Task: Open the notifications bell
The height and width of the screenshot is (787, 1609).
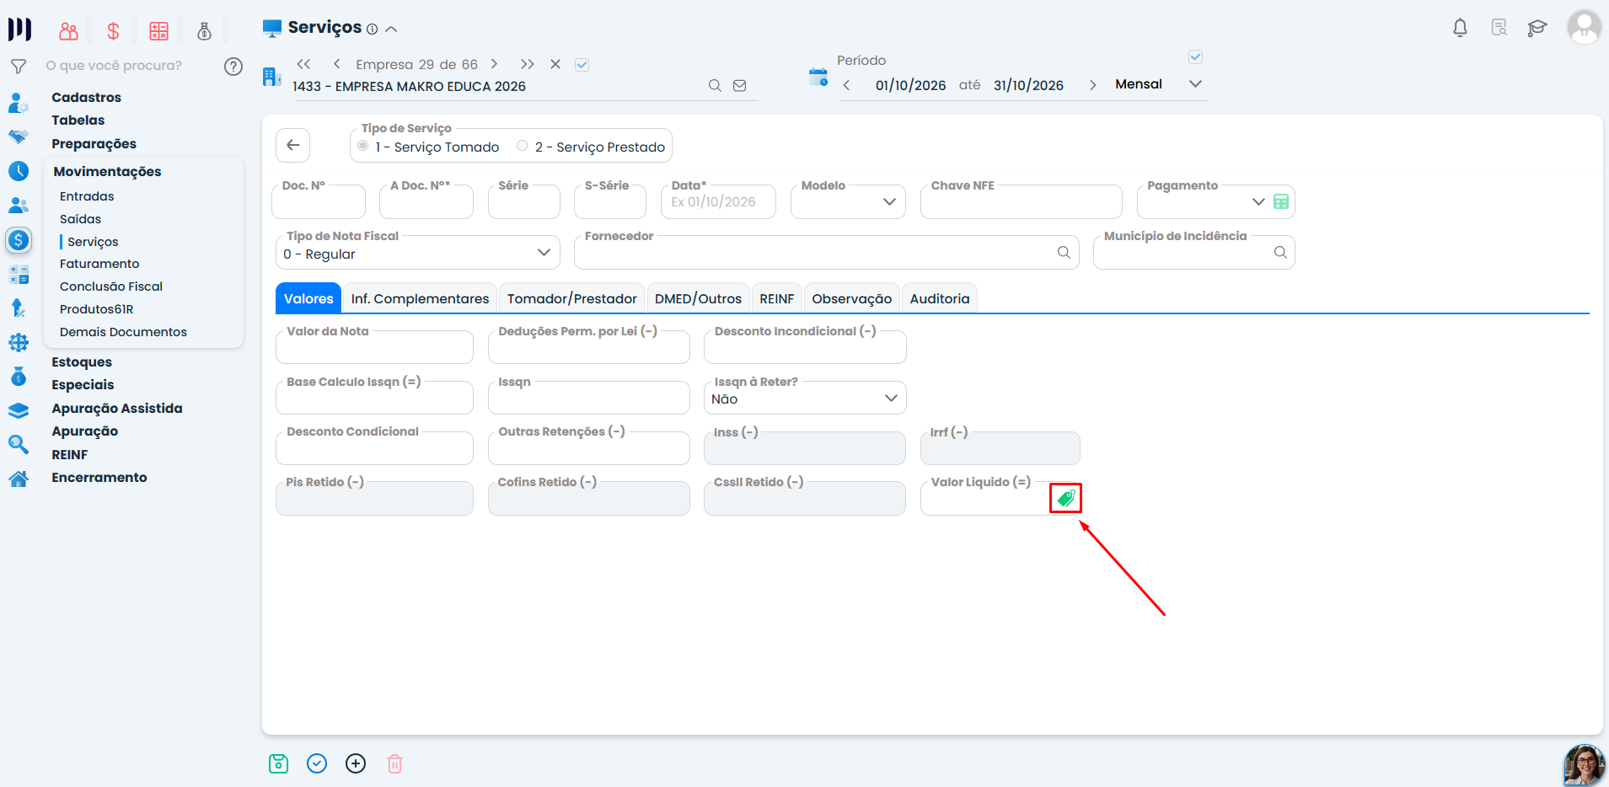Action: [x=1460, y=28]
